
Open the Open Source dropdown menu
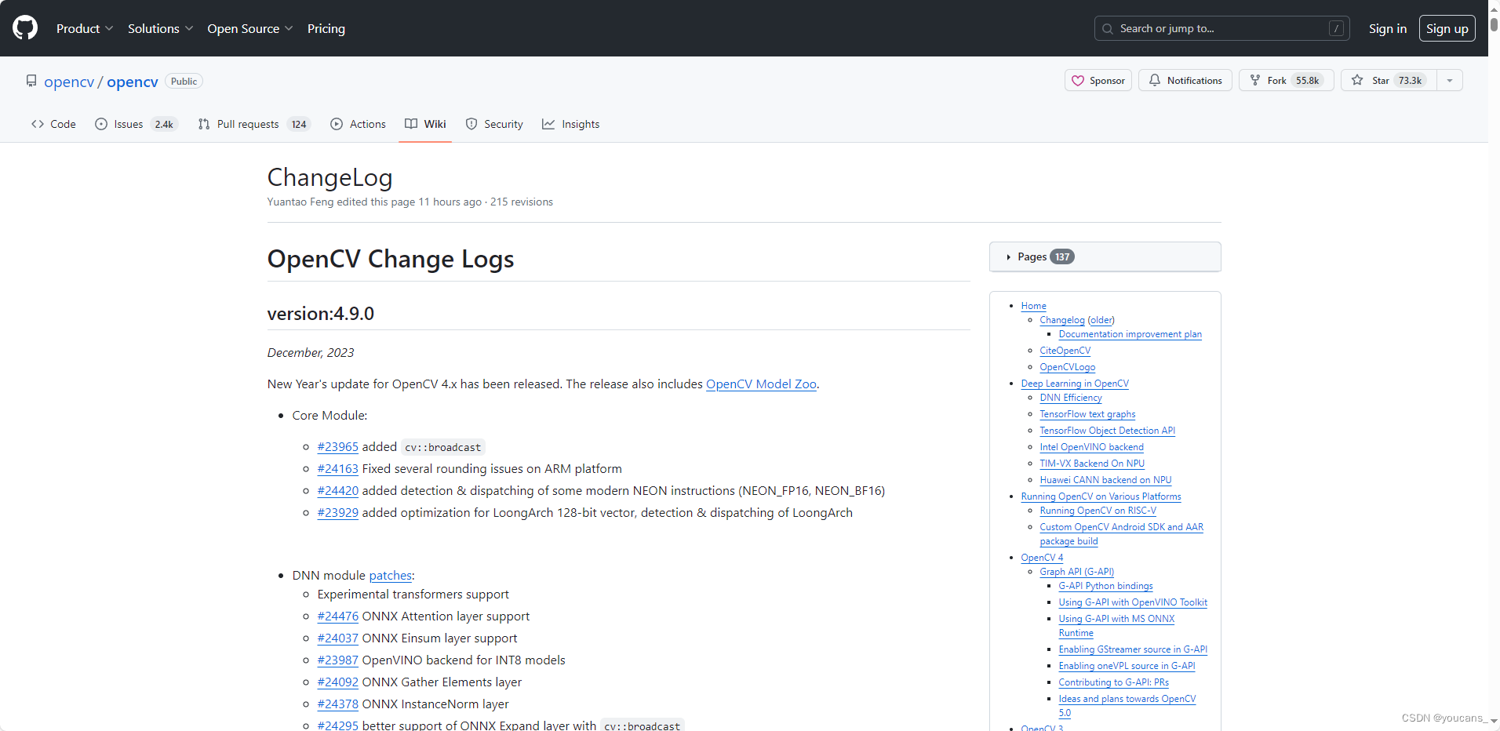[x=250, y=28]
